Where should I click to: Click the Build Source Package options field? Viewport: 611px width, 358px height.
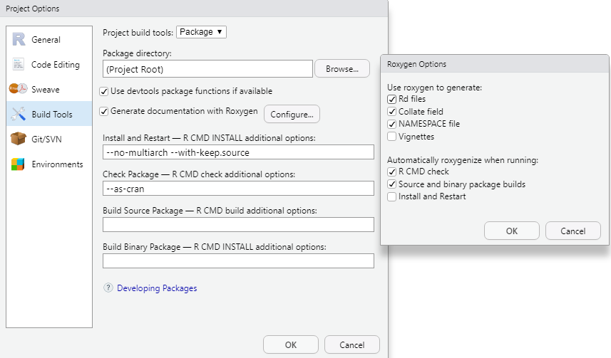[x=238, y=224]
